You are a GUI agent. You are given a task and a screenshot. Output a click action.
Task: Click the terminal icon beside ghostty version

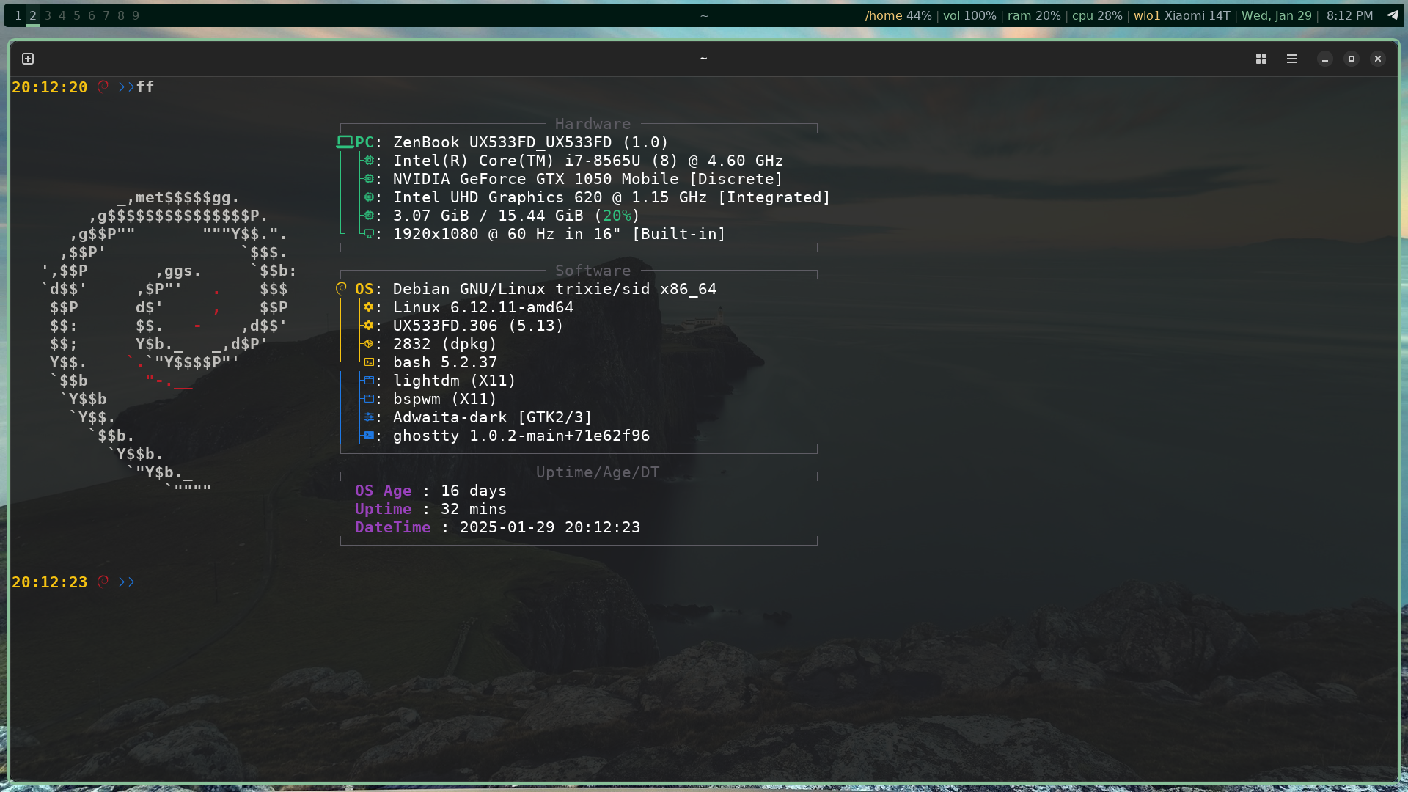pyautogui.click(x=369, y=436)
